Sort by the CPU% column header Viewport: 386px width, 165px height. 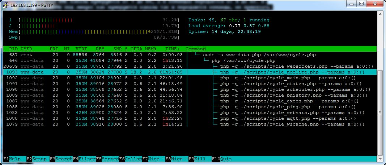[x=136, y=49]
